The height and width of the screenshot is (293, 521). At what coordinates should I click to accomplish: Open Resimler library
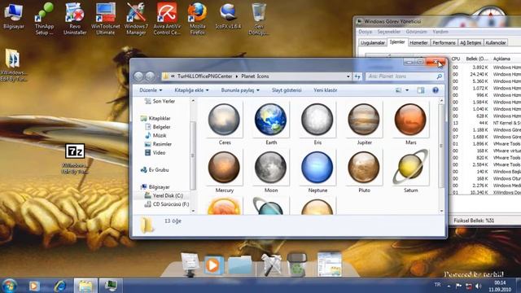(159, 144)
